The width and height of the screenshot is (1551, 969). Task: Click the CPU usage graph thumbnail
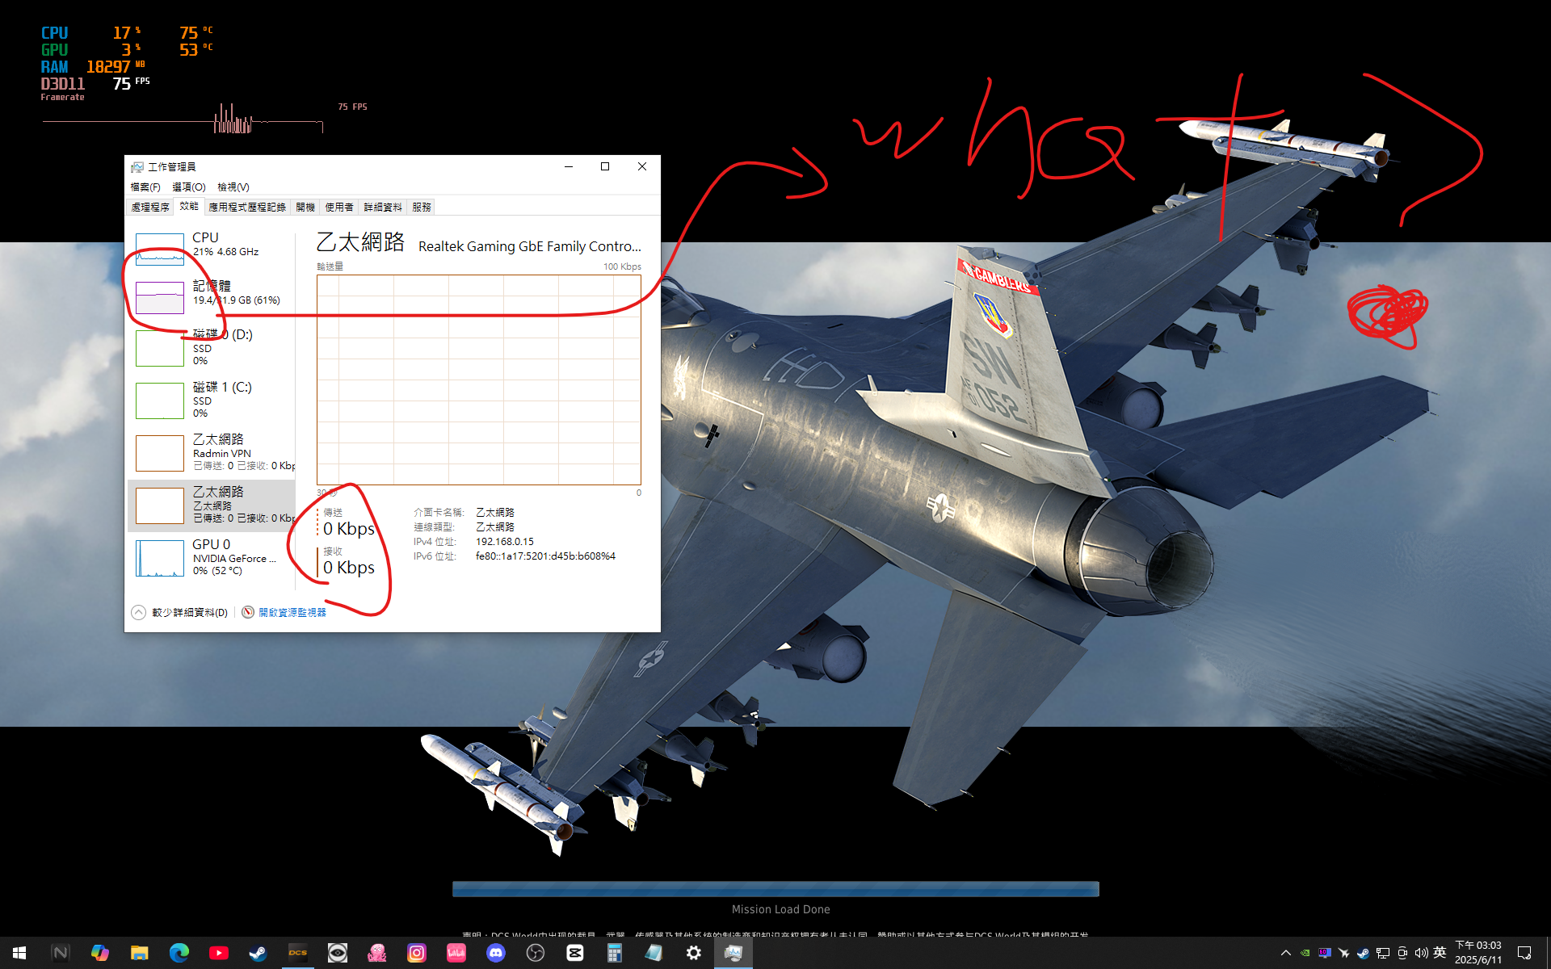tap(160, 250)
